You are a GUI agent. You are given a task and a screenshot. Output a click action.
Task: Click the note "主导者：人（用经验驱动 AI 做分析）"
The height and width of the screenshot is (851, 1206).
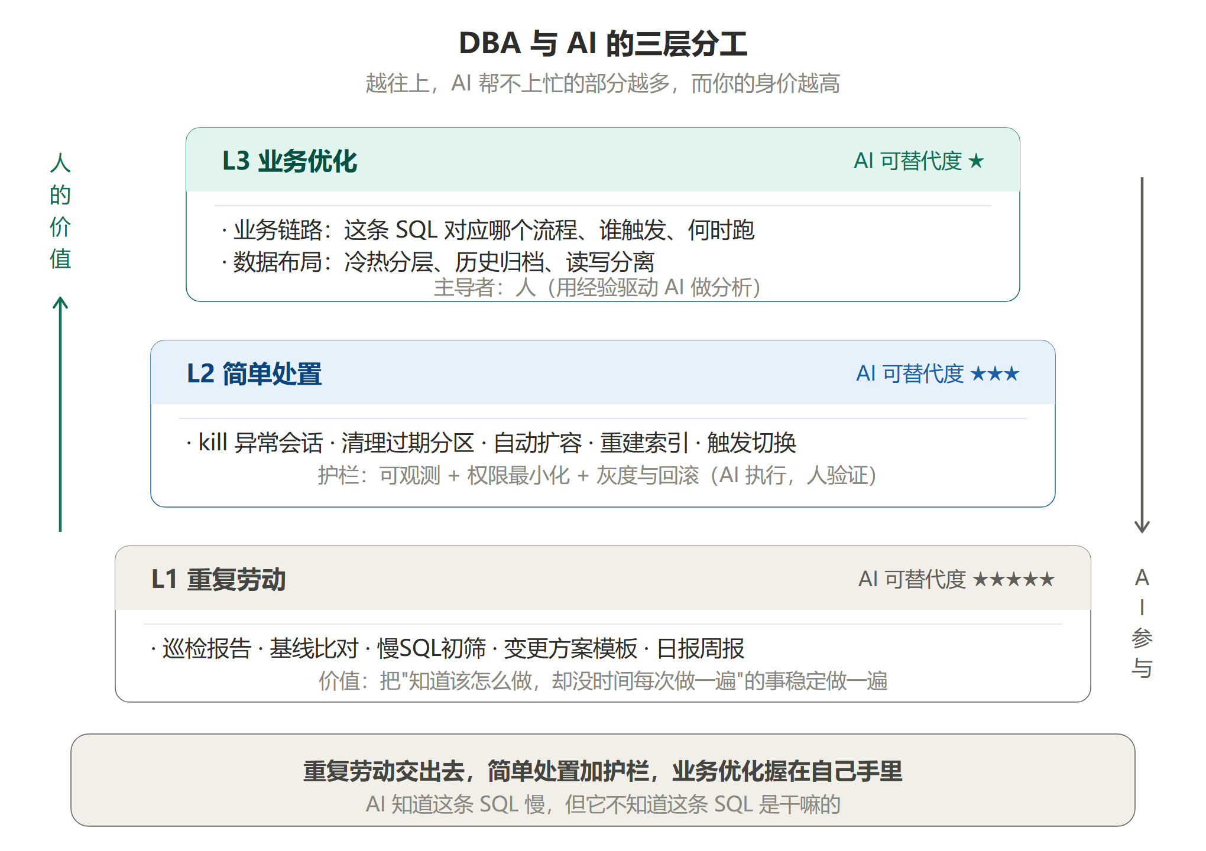[597, 287]
